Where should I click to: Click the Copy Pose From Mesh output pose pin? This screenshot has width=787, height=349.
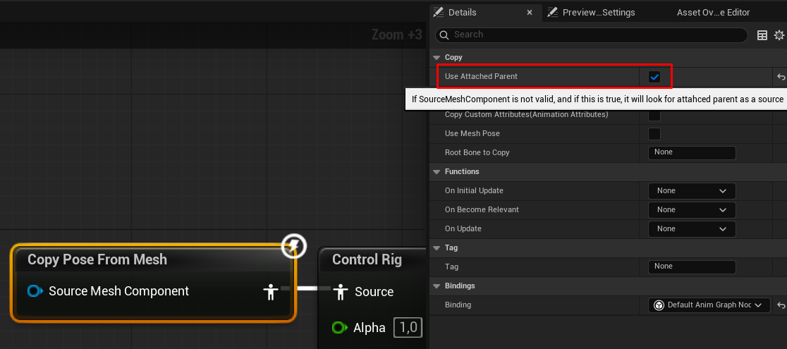pyautogui.click(x=269, y=291)
